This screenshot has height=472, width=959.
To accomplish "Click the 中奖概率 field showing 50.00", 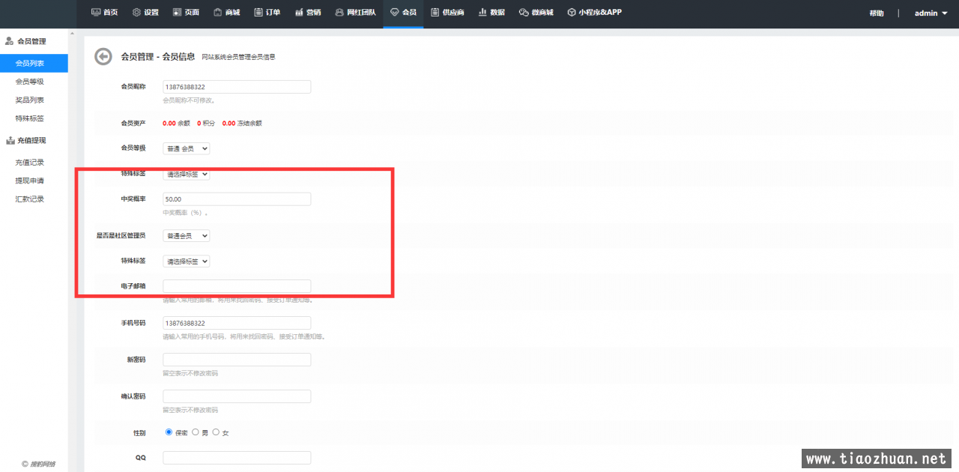I will (237, 199).
